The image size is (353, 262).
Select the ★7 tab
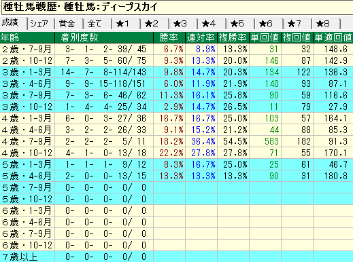point(297,24)
